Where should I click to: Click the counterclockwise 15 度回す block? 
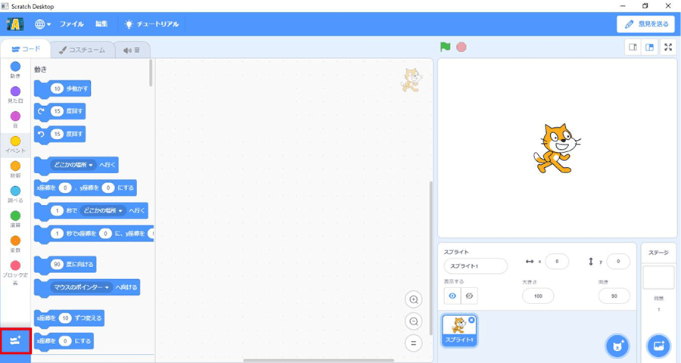pos(60,135)
